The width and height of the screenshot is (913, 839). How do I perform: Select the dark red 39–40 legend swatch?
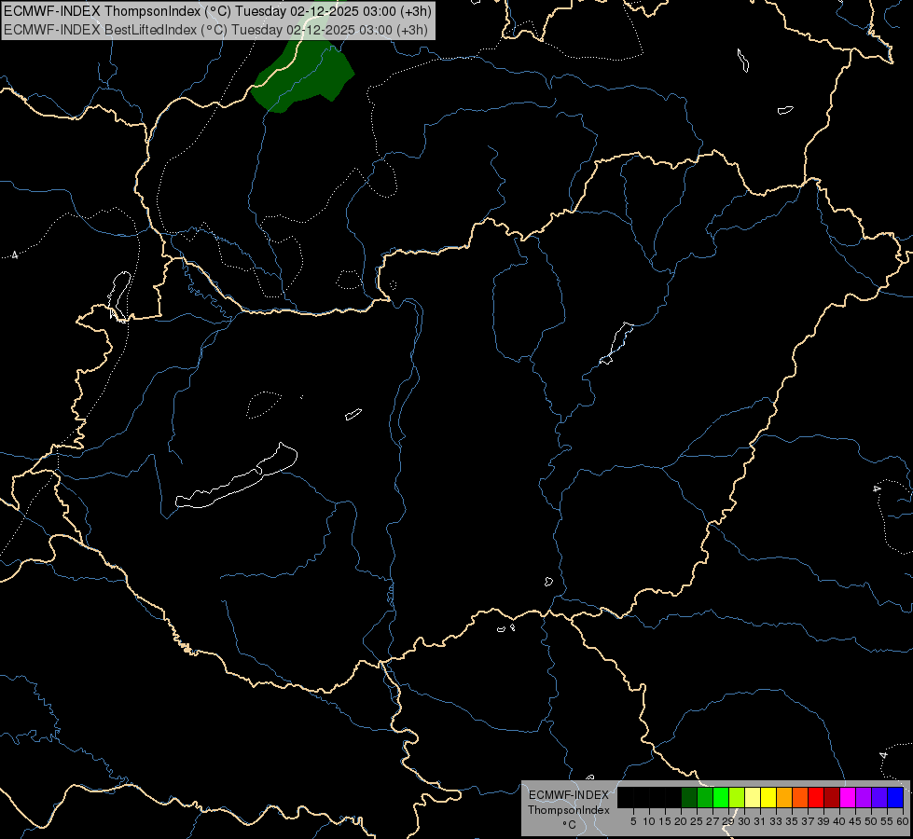pos(832,798)
